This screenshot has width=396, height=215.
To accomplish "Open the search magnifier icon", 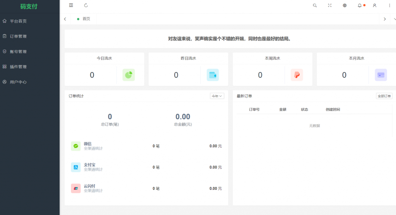I will [x=315, y=5].
